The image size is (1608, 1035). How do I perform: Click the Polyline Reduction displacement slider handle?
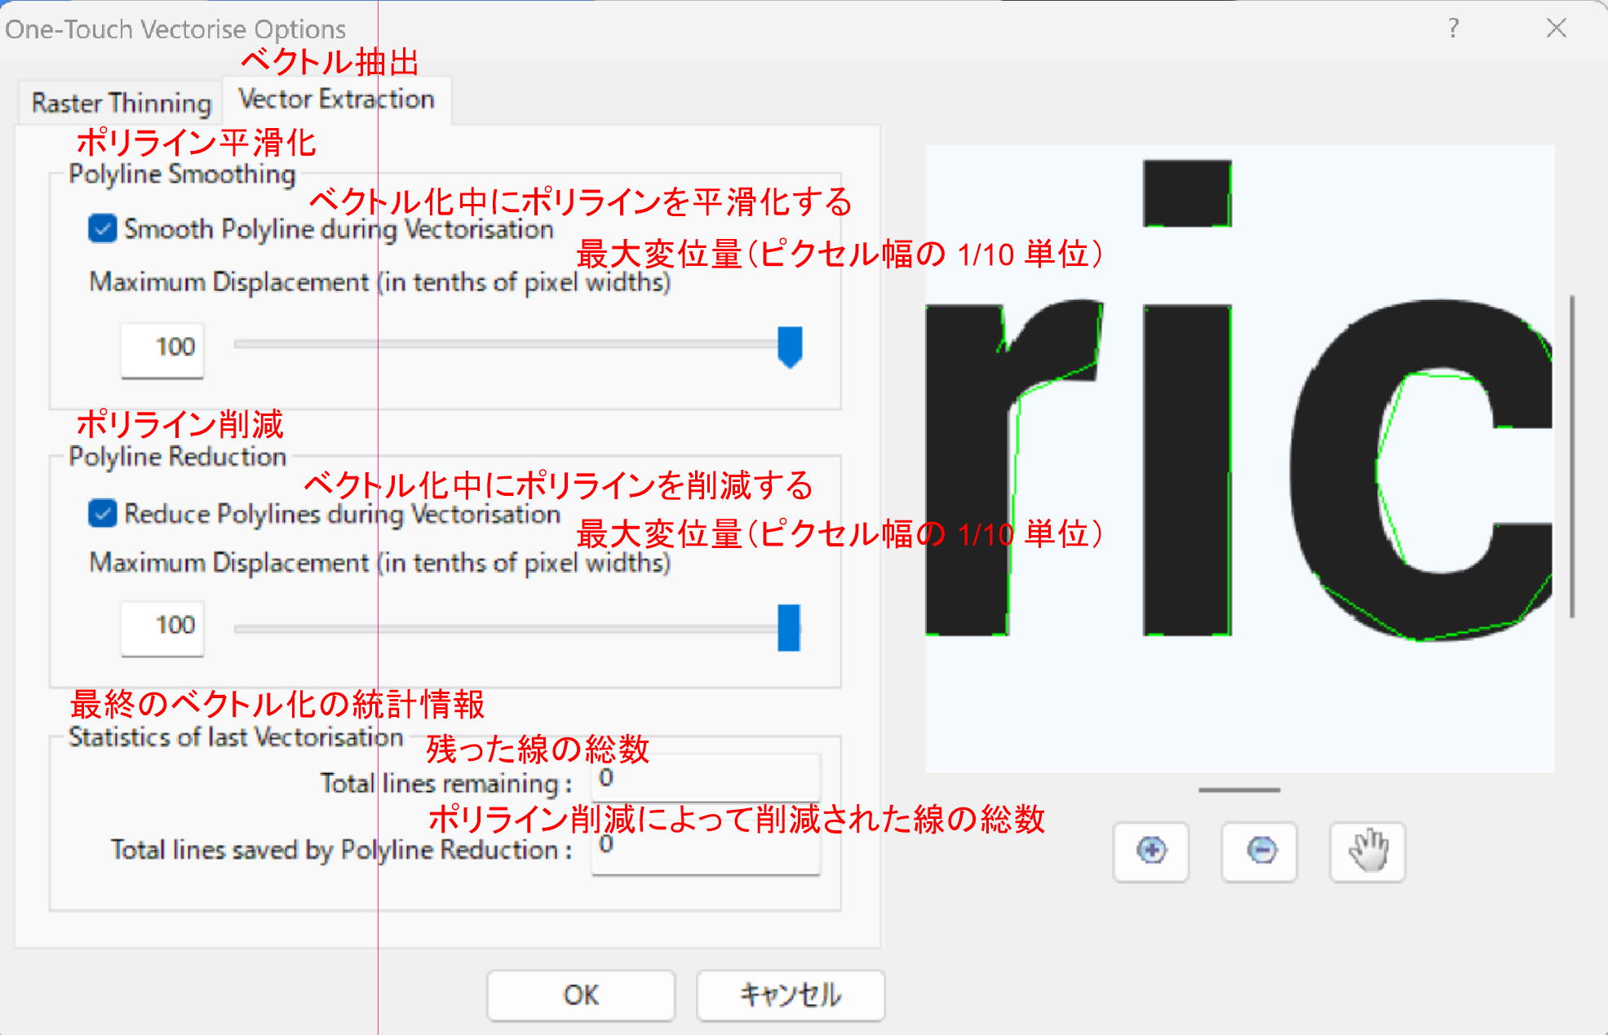pos(789,627)
